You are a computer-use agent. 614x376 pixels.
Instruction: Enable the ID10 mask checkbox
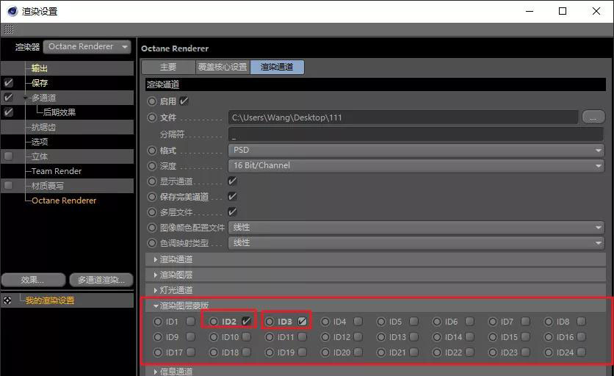(x=246, y=337)
